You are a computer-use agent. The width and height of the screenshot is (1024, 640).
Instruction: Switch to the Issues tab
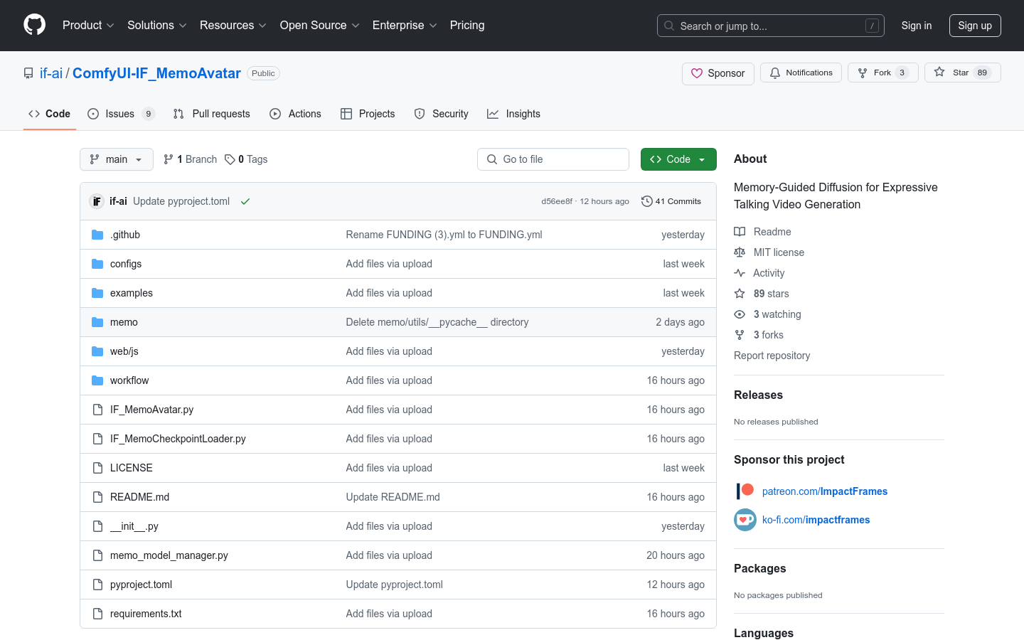(121, 114)
